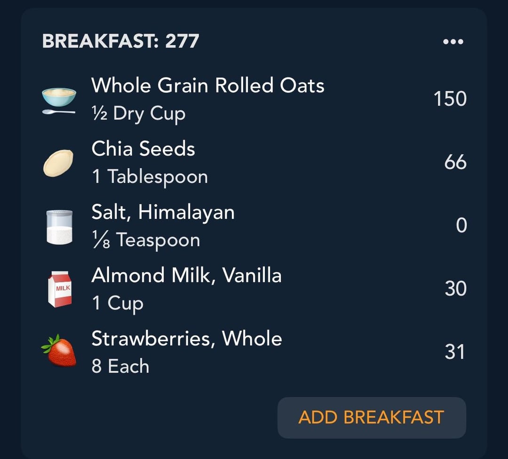Select the Chia Seeds food entry
The image size is (508, 459).
(x=254, y=162)
